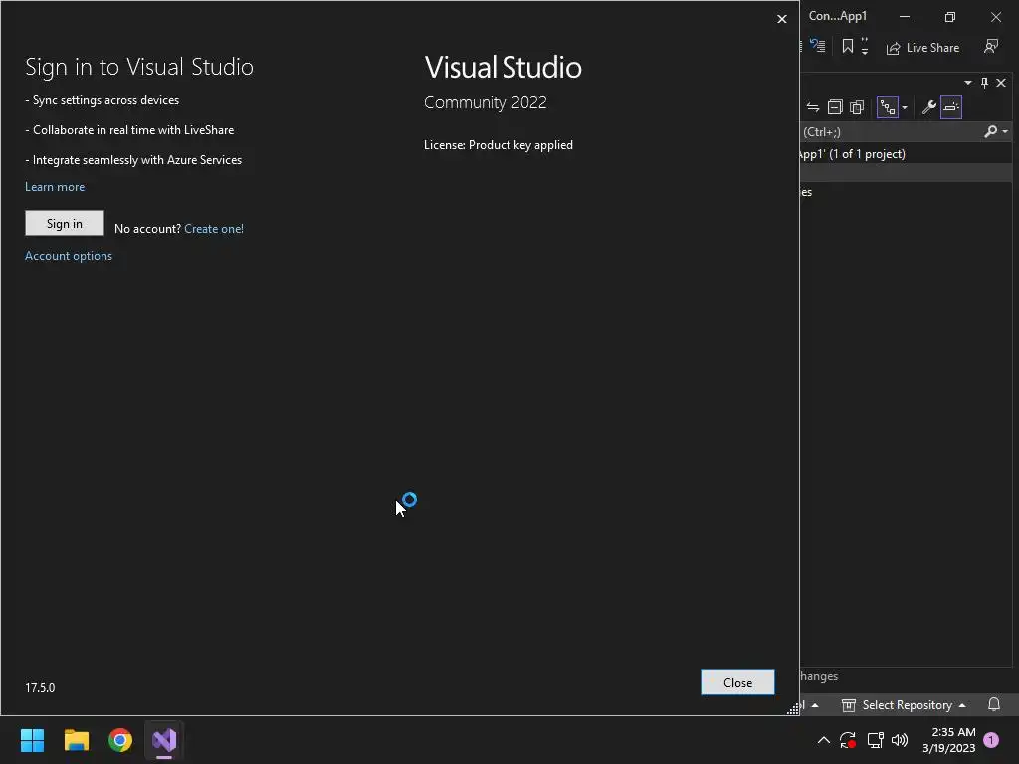
Task: Launch Google Chrome from taskbar
Action: [x=120, y=740]
